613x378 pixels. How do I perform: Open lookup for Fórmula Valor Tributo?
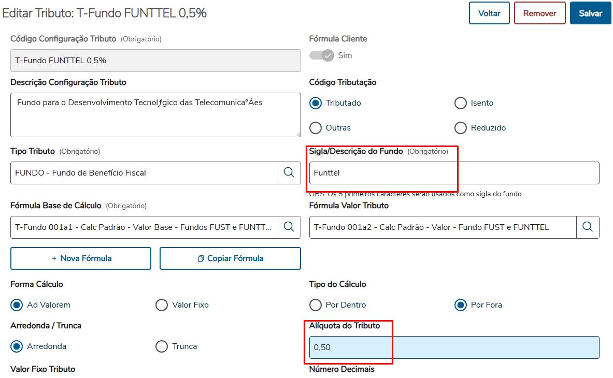tap(588, 227)
